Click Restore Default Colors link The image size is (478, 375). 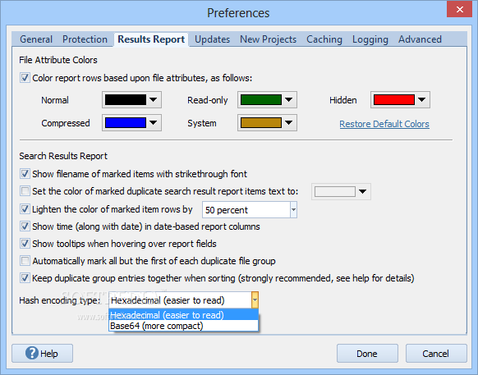point(384,124)
